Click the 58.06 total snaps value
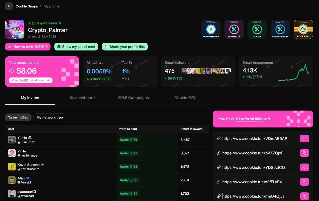 [x=27, y=71]
